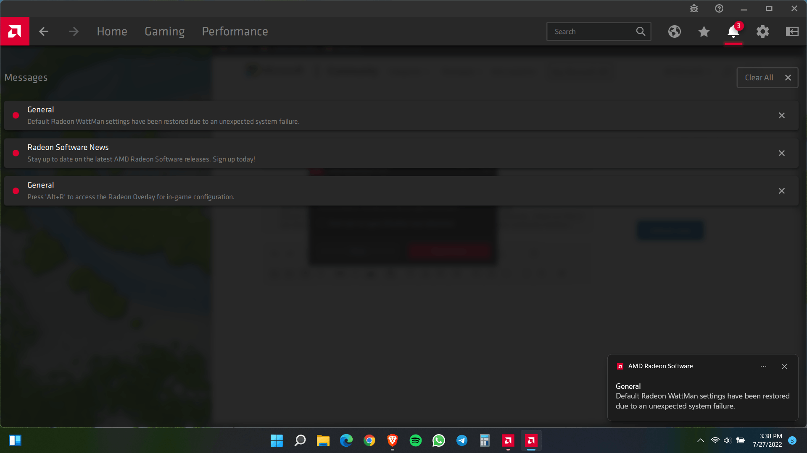The height and width of the screenshot is (453, 807).
Task: Dismiss the Alt+R Radeon Overlay message
Action: pos(782,191)
